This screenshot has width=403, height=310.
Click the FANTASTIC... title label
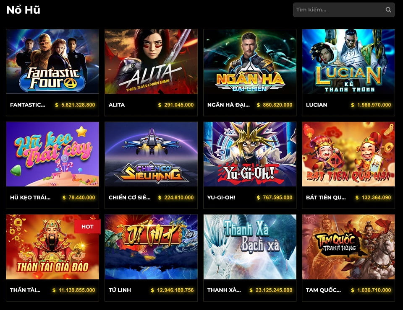[x=28, y=105]
